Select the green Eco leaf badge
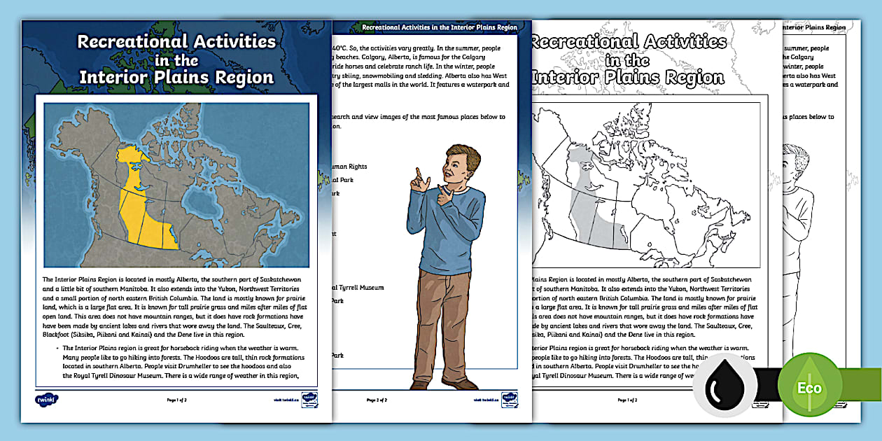This screenshot has width=882, height=441. click(x=810, y=384)
